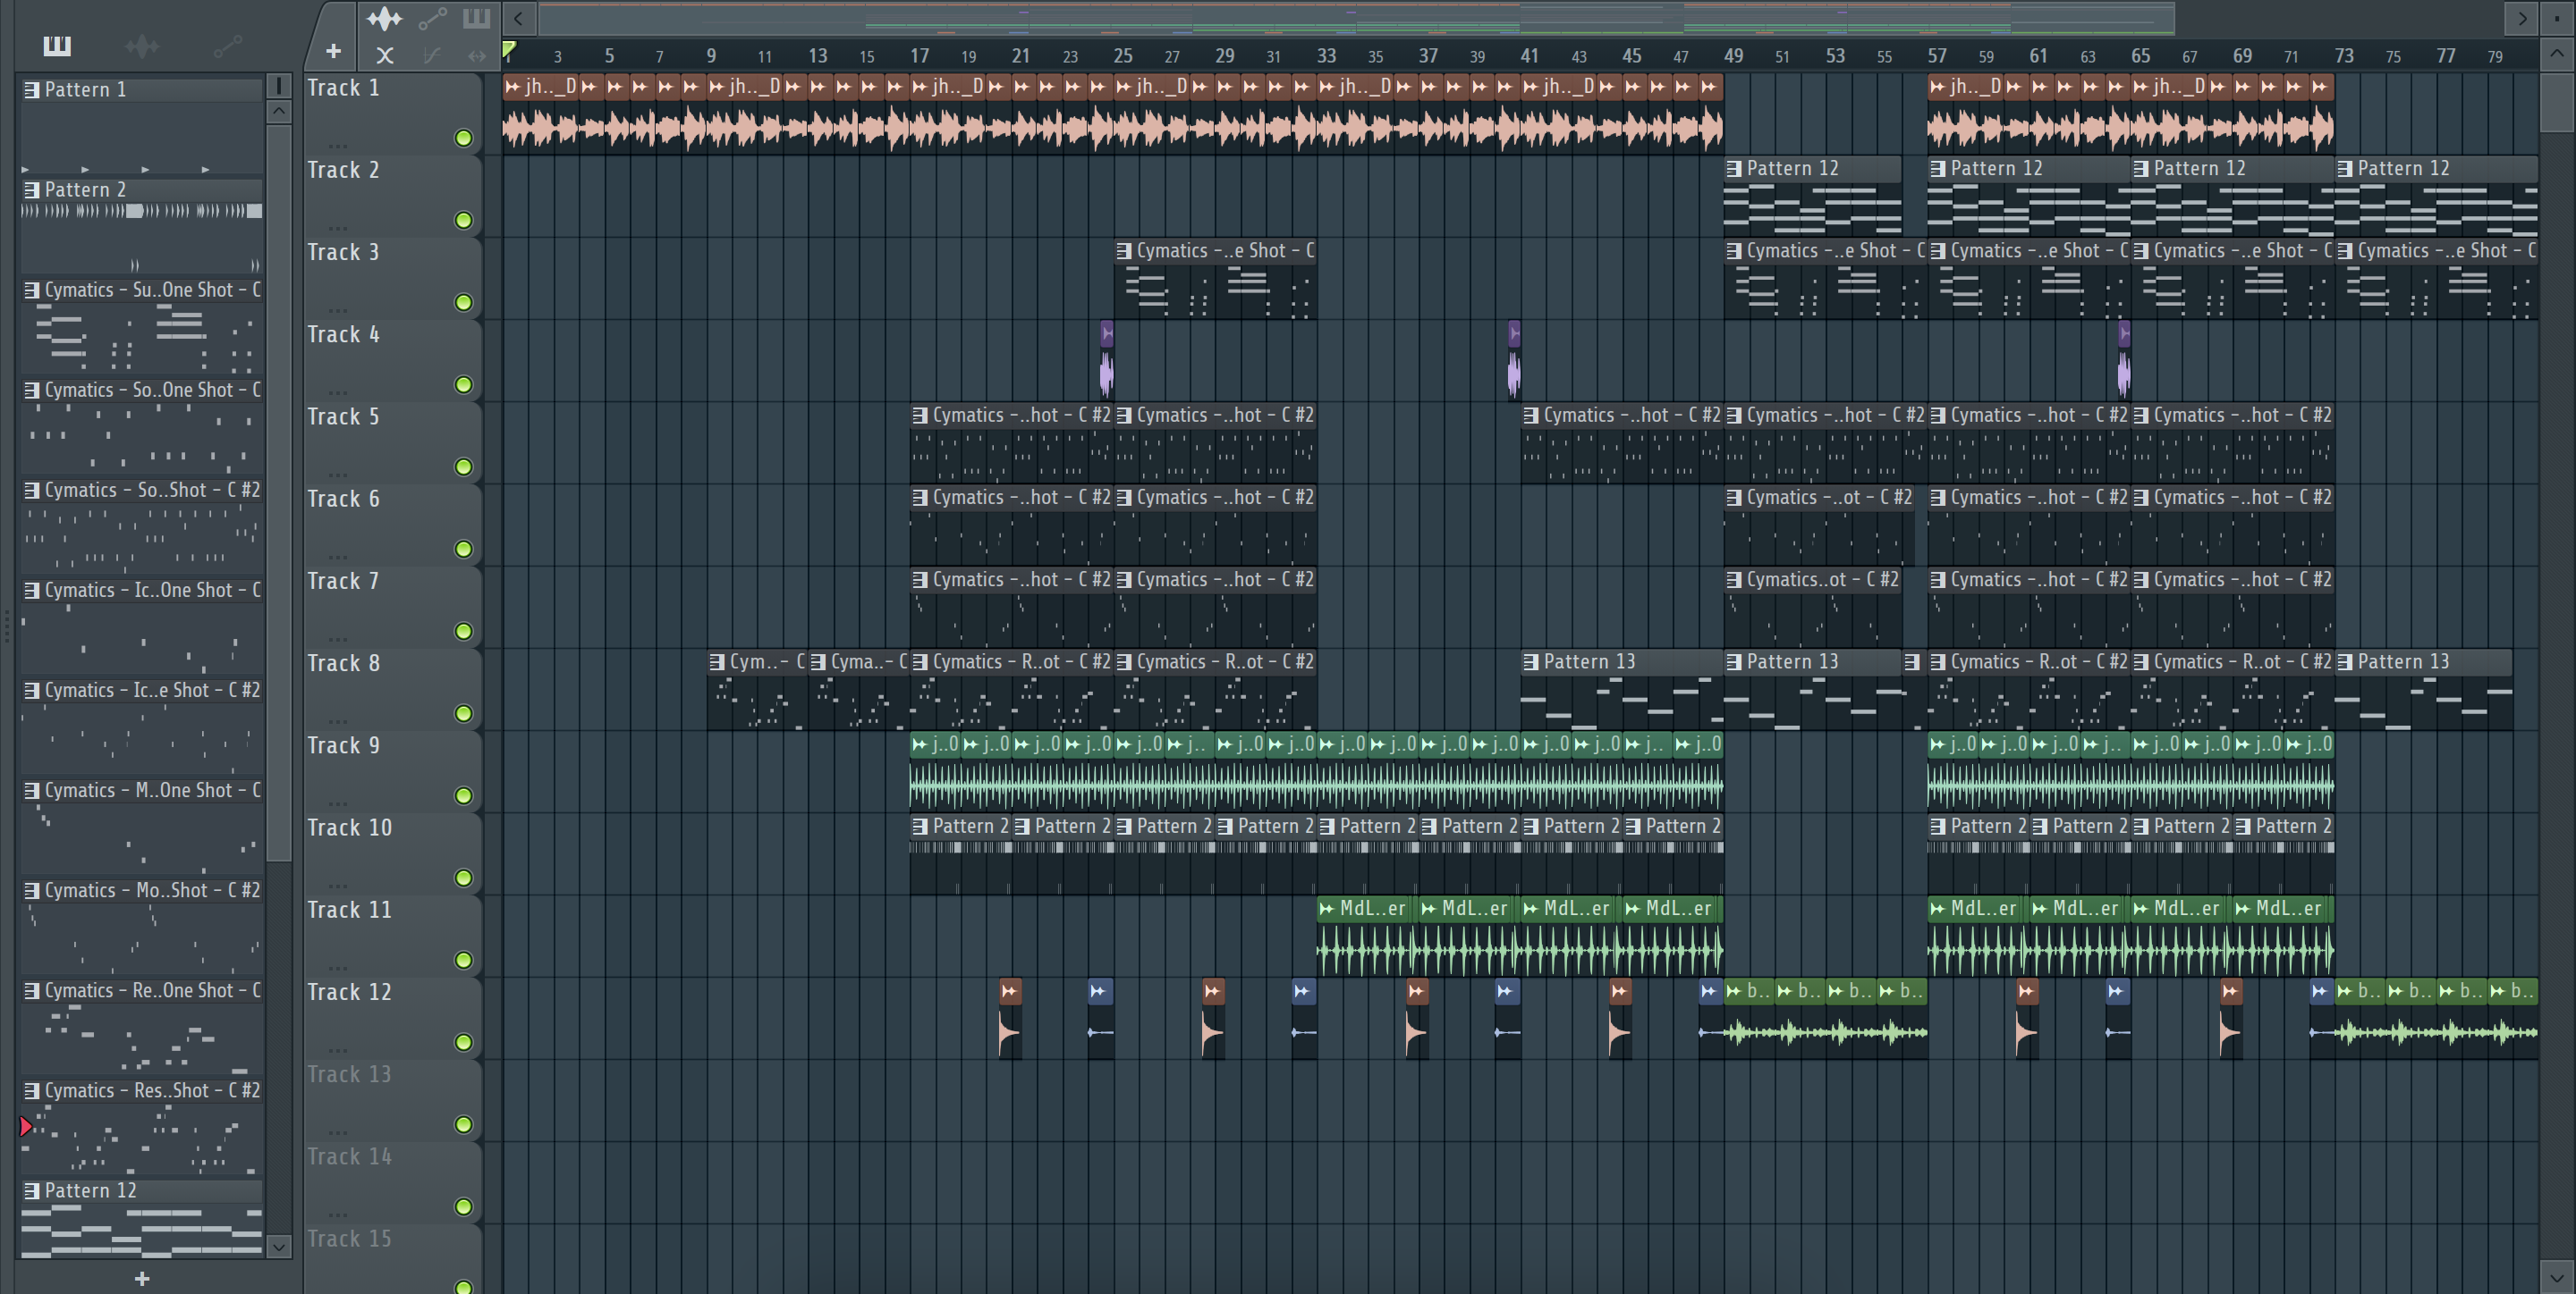Click the corner options button at the top right
The width and height of the screenshot is (2576, 1294).
(2557, 18)
